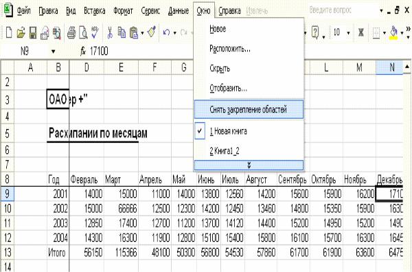Image resolution: width=412 pixels, height=272 pixels.
Task: Select column header D
Action: [x=87, y=67]
